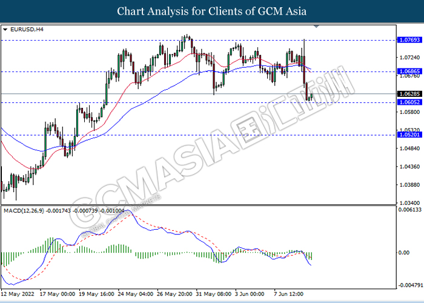Click the 1.04840 price axis value

[x=409, y=148]
